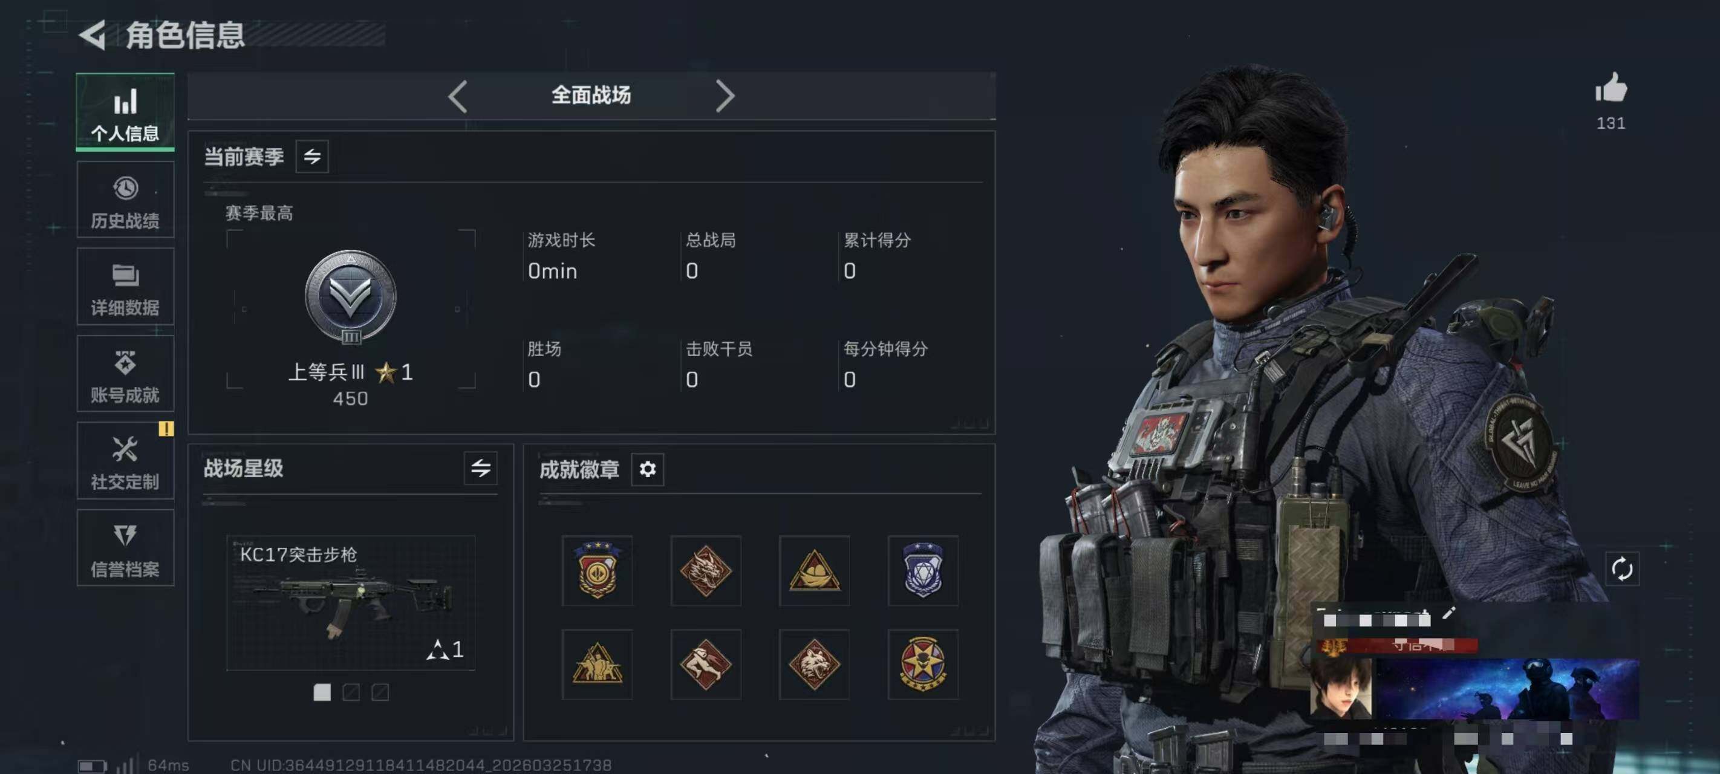Switch to previous game mode with left chevron
This screenshot has height=774, width=1720.
[x=458, y=96]
